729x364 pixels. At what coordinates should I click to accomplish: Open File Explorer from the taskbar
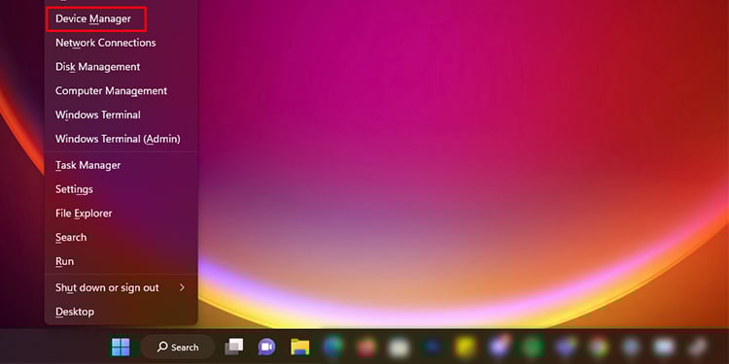click(300, 347)
